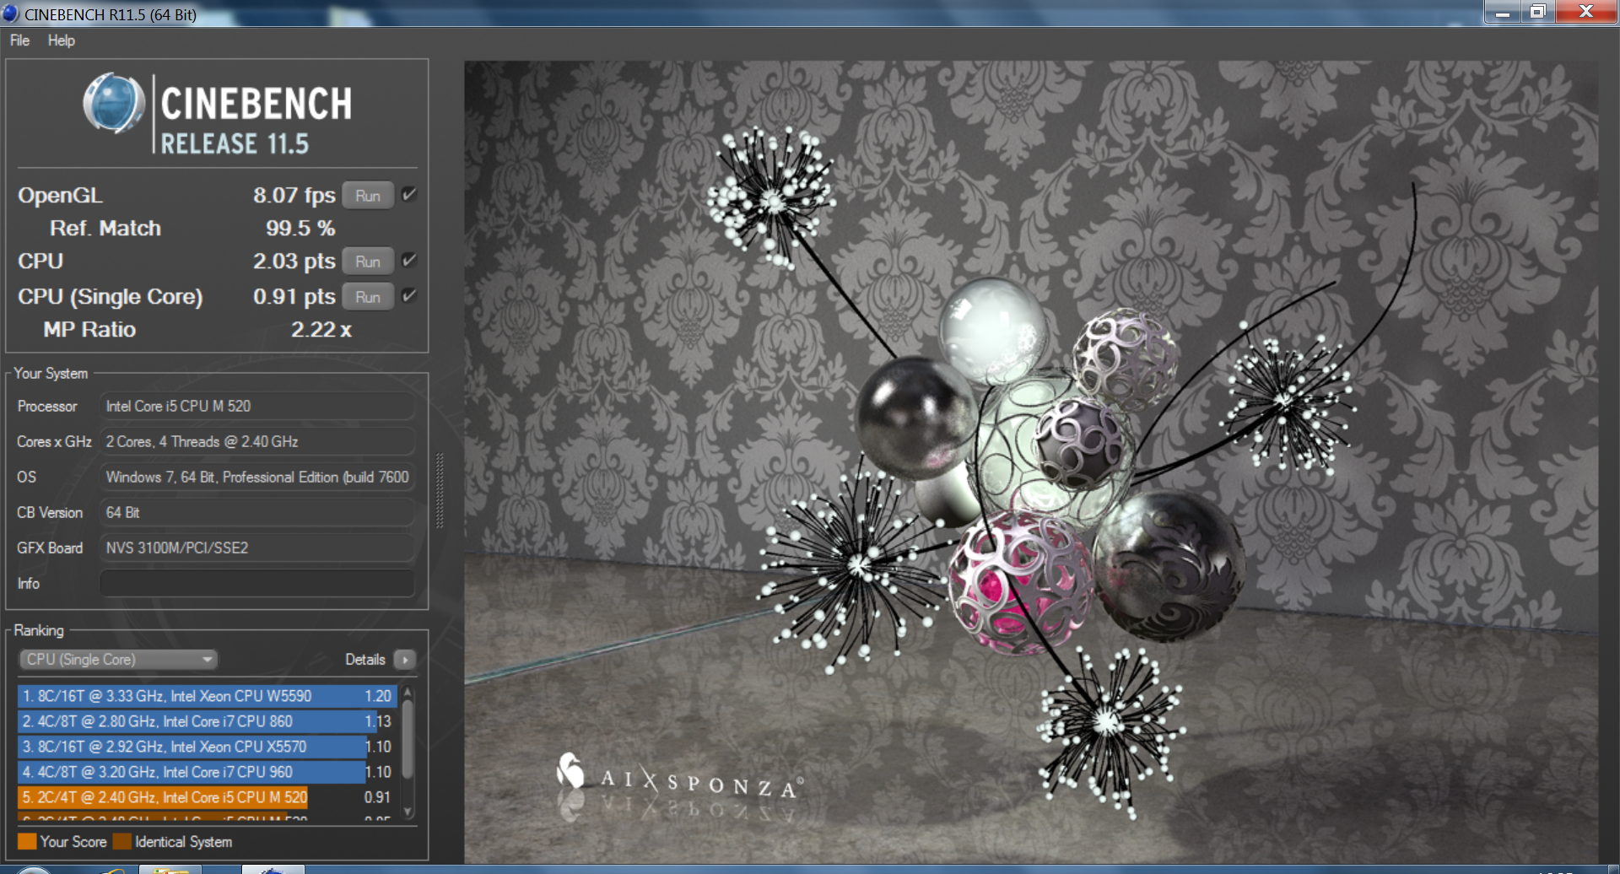Toggle the CPU test checkbox

[409, 261]
